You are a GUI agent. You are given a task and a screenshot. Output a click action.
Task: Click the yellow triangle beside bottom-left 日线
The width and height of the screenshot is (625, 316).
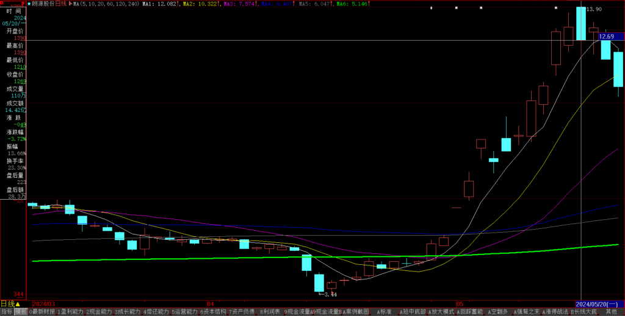(18, 304)
